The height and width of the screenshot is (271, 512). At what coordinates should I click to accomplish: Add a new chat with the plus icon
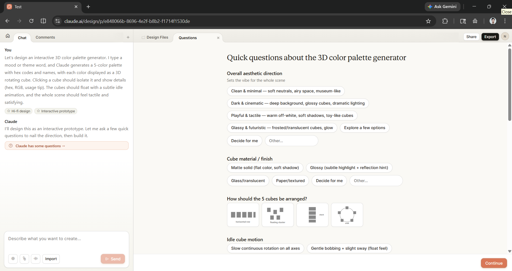pyautogui.click(x=128, y=37)
